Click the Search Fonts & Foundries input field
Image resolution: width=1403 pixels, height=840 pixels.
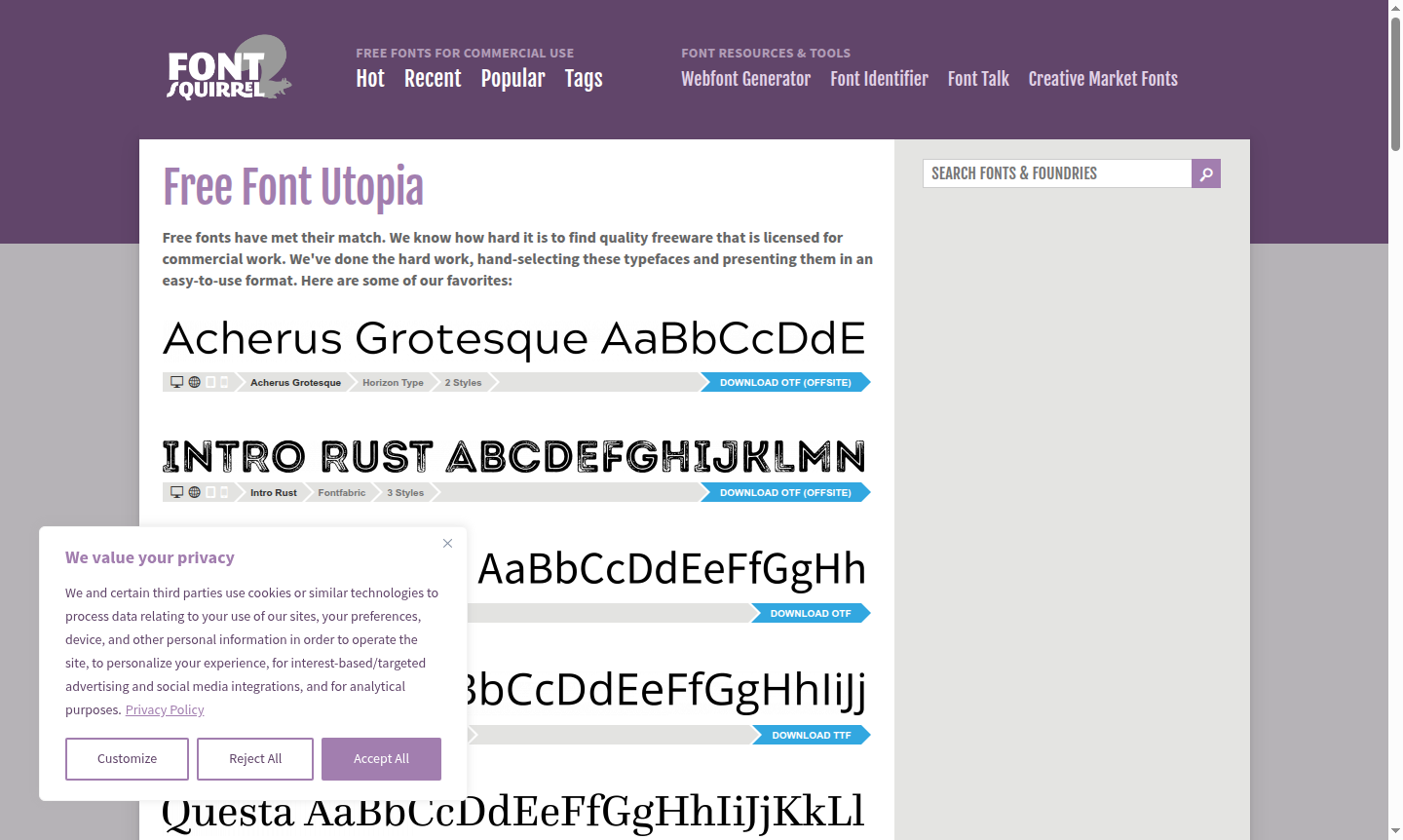[1056, 173]
